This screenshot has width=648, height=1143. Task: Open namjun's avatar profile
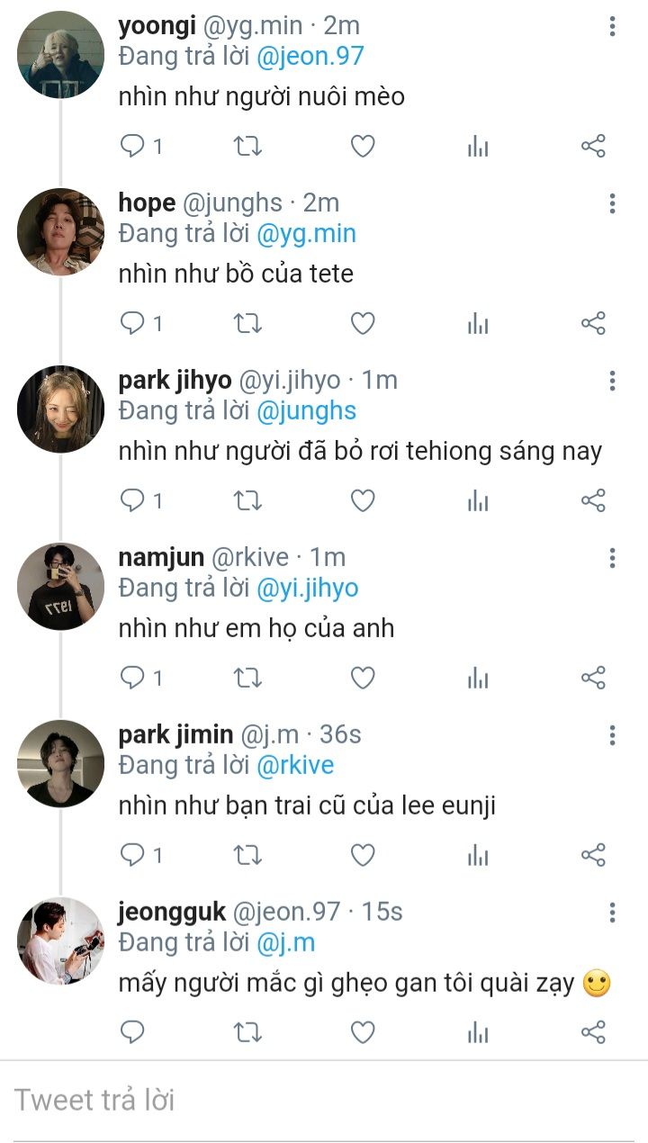pos(60,586)
